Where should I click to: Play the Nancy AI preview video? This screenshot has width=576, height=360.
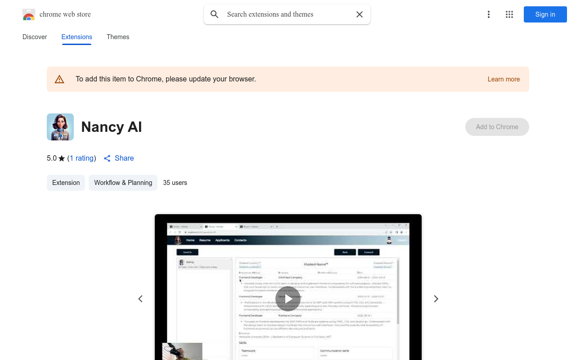coord(288,299)
